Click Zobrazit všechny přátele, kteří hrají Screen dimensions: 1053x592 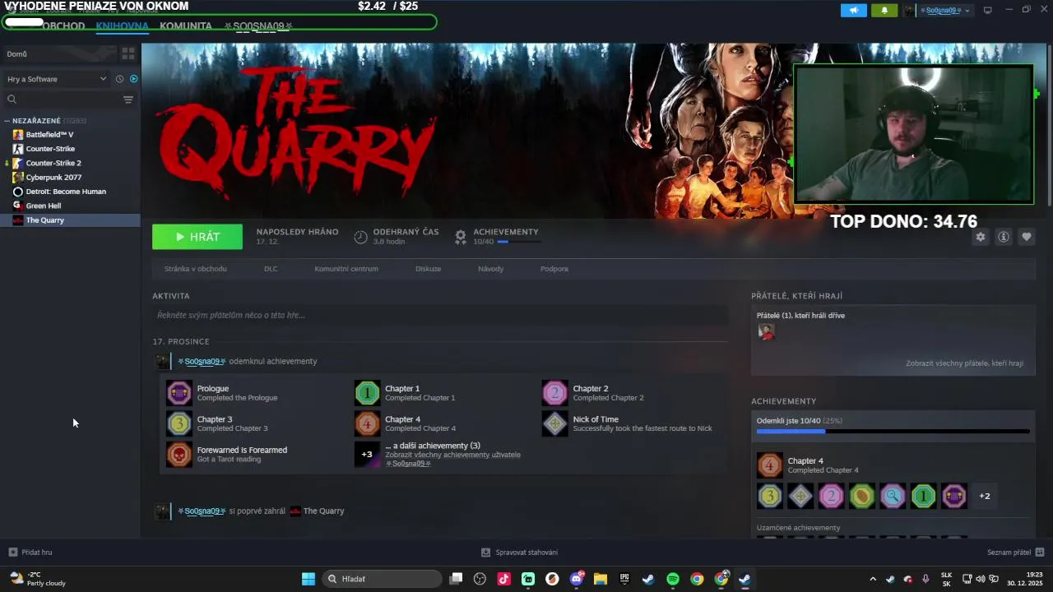pos(964,363)
